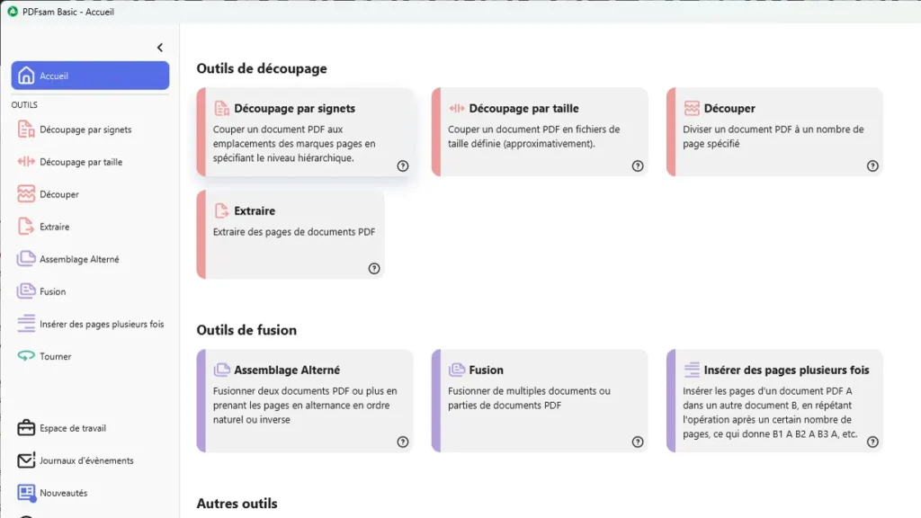921x518 pixels.
Task: Open Découpage par taille sidebar icon
Action: pyautogui.click(x=26, y=162)
